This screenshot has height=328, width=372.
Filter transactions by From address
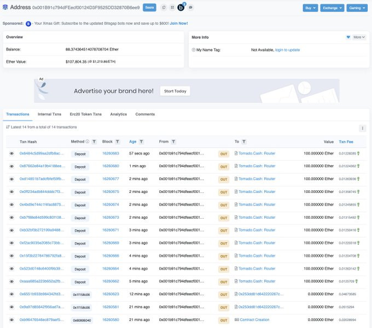[173, 142]
